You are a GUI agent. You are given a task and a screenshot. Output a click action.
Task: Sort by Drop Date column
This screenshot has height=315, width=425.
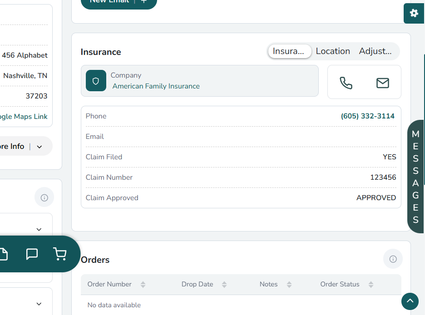(x=224, y=285)
